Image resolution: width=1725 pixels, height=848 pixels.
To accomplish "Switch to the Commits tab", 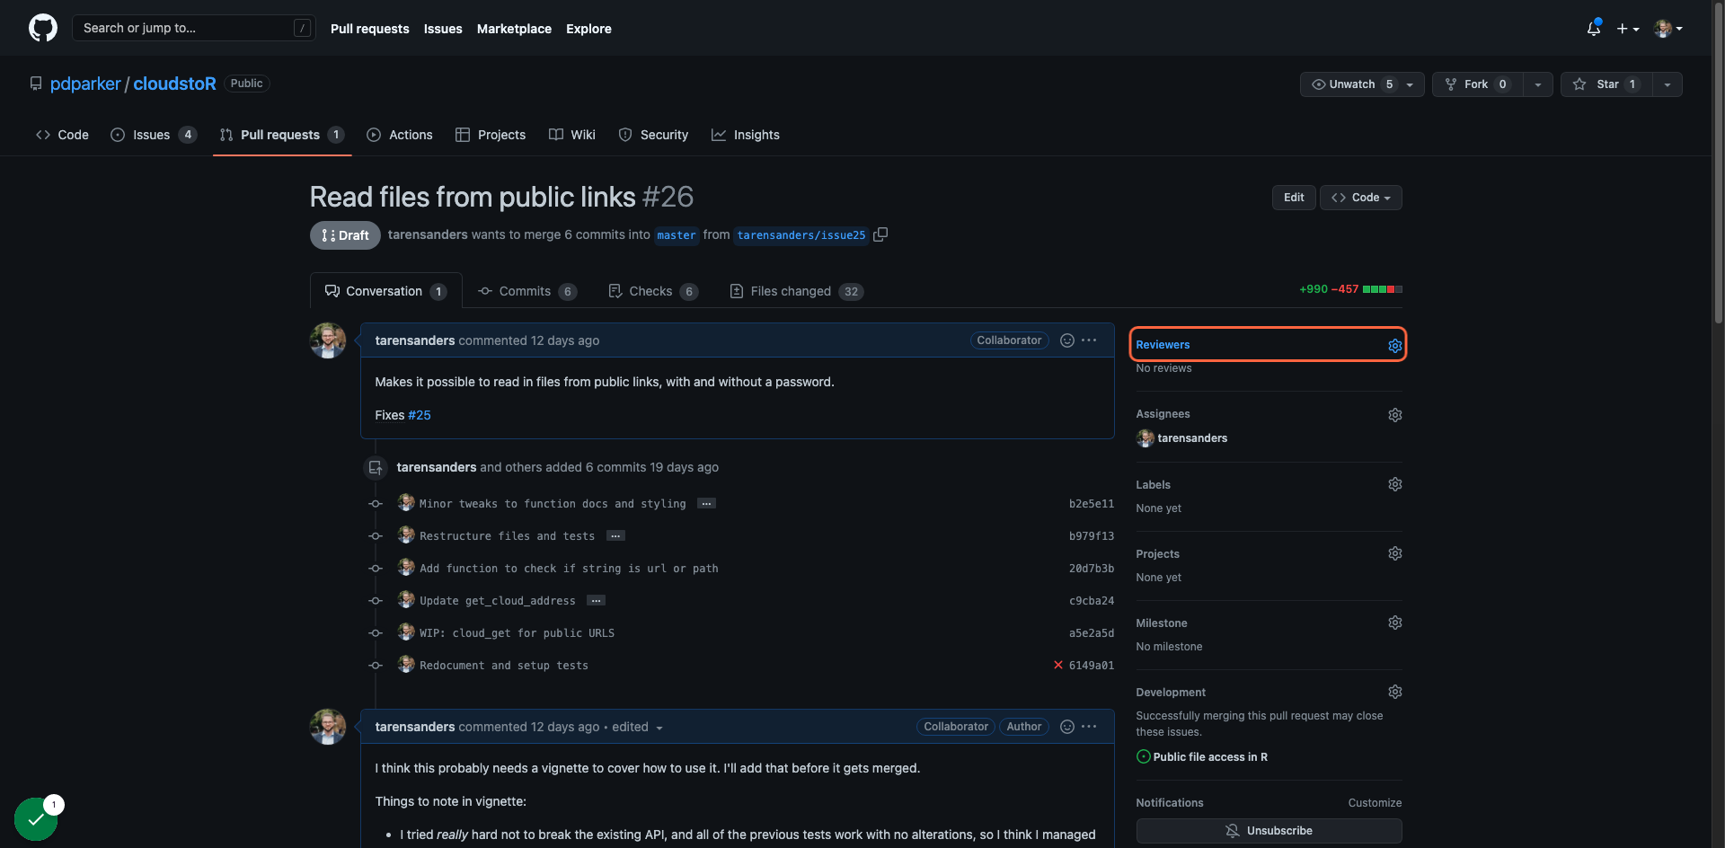I will click(527, 291).
